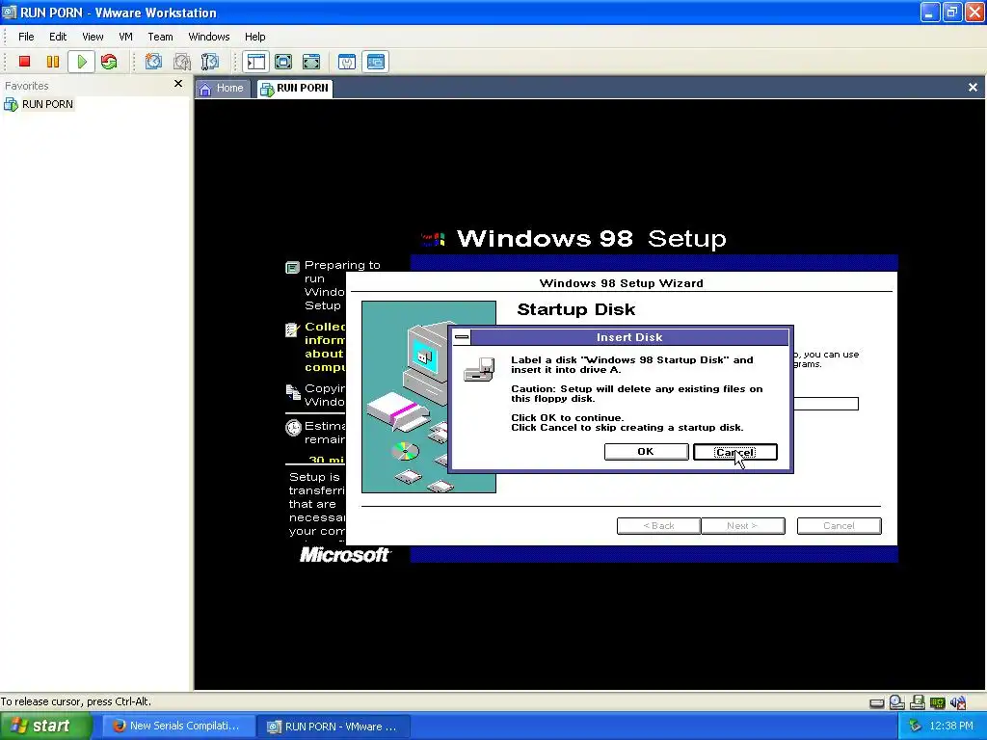
Task: Open the File menu
Action: [x=26, y=37]
